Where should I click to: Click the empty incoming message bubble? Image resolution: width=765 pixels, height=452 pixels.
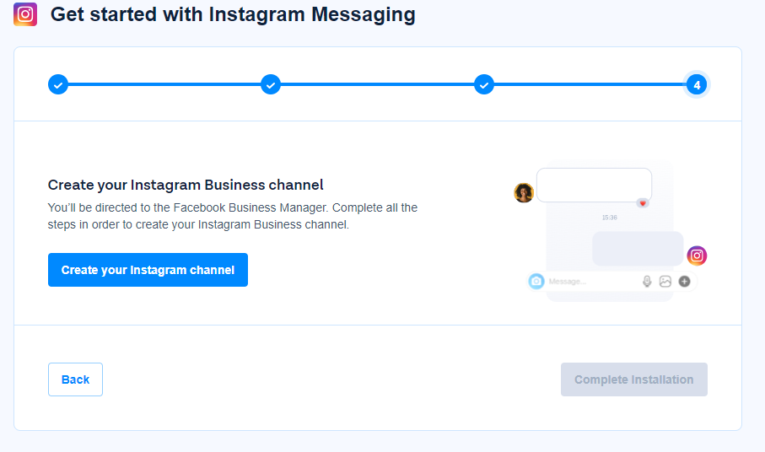594,185
